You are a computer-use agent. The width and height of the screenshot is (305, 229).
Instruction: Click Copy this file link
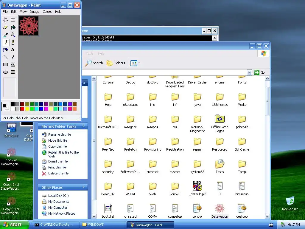(57, 146)
